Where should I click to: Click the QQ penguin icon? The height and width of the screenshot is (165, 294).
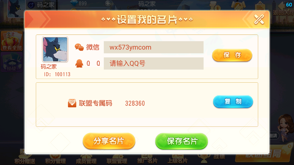point(79,64)
